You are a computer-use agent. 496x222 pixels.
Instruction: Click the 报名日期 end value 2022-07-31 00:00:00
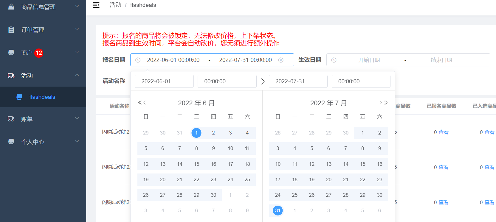click(246, 60)
